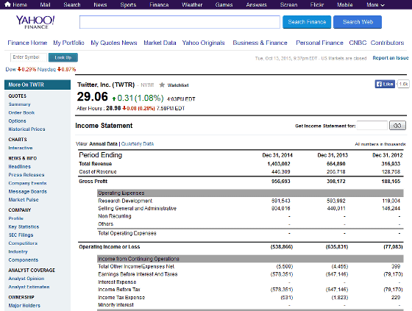Open Analyst Opinion link
Image resolution: width=412 pixels, height=311 pixels.
26,279
